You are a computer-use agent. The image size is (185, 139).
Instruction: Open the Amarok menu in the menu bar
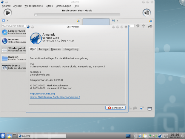click(6, 6)
